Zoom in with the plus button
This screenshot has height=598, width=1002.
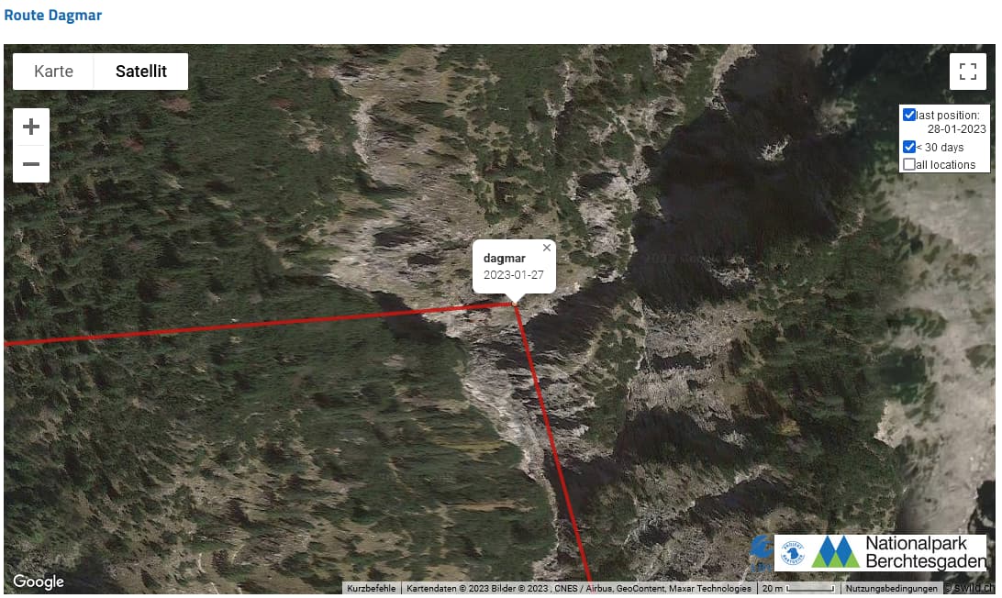[x=31, y=127]
